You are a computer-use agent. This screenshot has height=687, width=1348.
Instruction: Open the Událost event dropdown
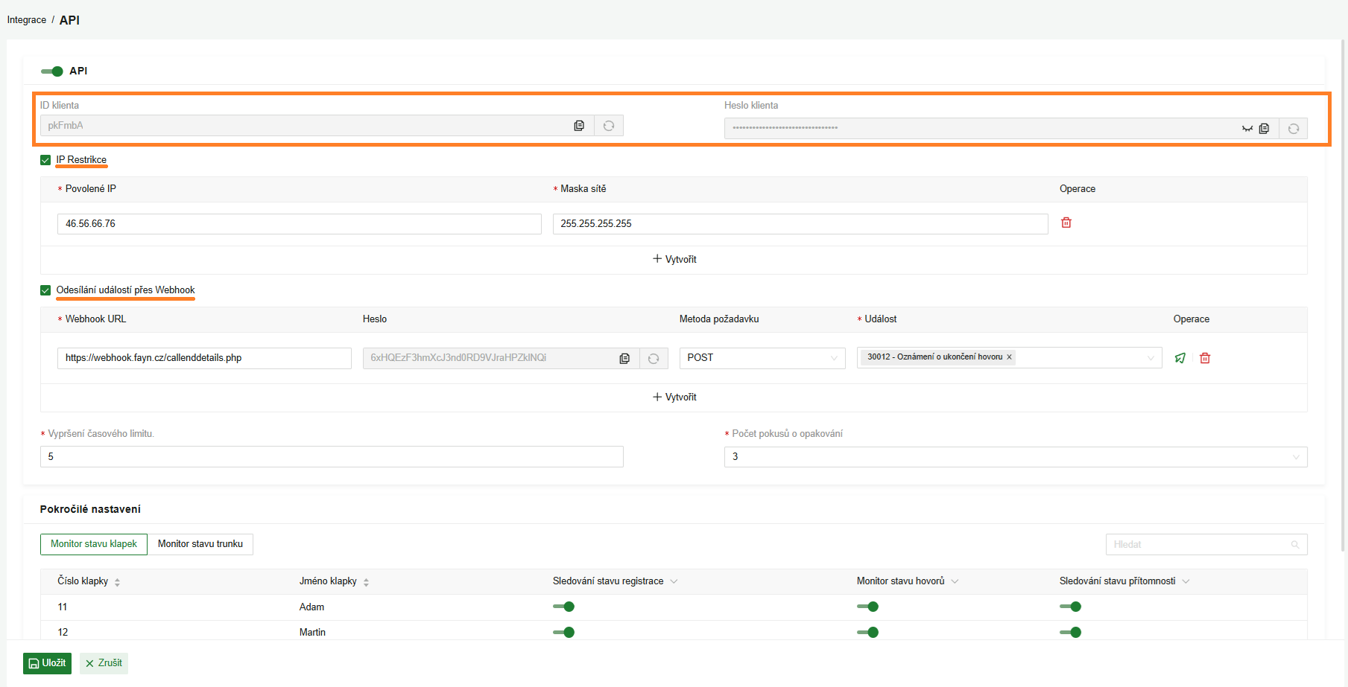tap(1009, 358)
